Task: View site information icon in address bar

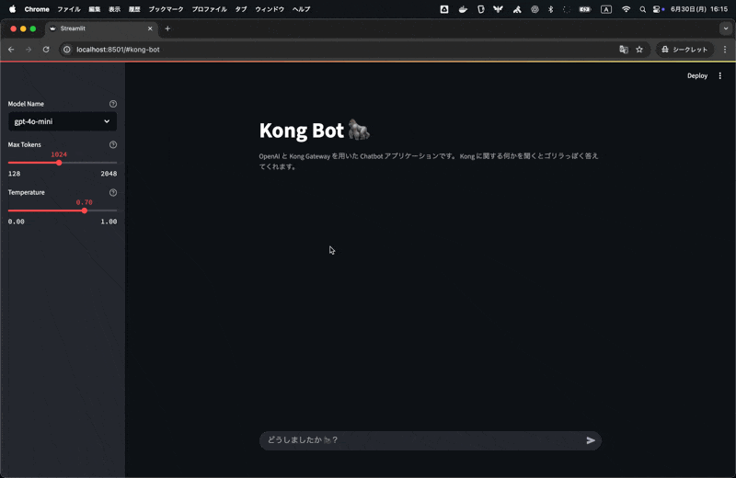Action: 67,50
